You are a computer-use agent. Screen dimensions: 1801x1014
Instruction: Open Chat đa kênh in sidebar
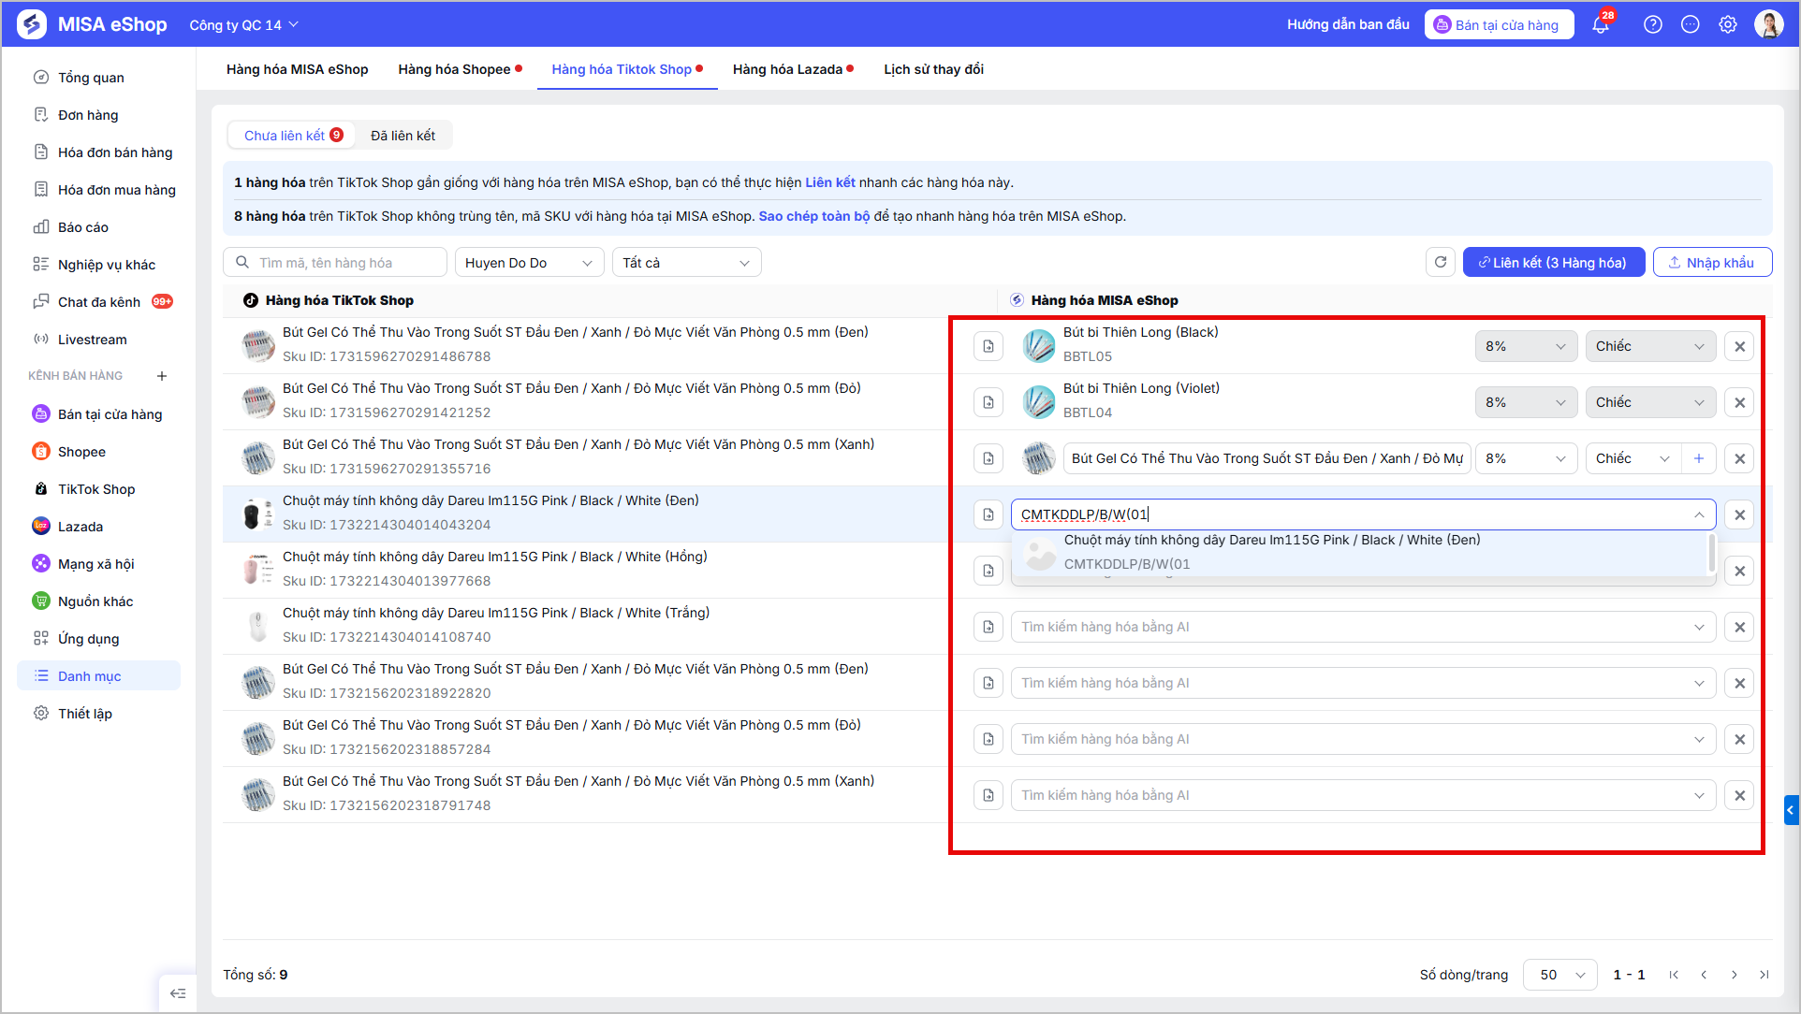(x=98, y=302)
